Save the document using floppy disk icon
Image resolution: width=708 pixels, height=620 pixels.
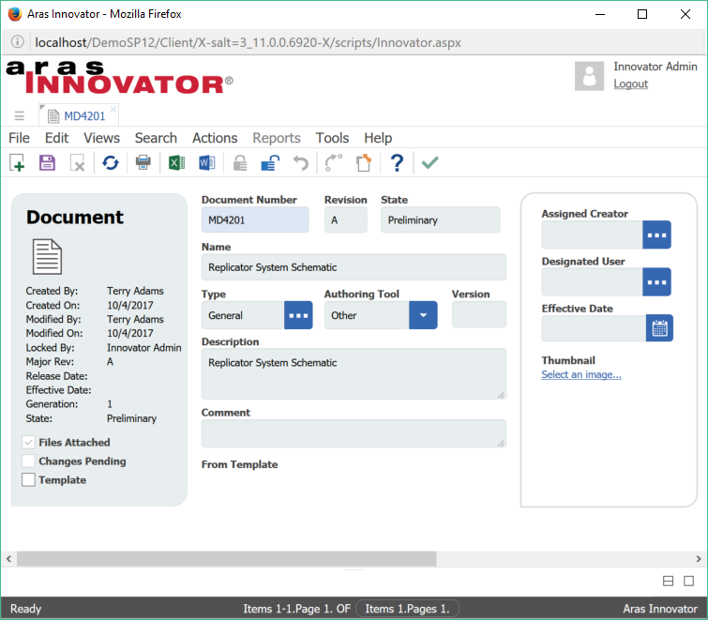pos(47,162)
